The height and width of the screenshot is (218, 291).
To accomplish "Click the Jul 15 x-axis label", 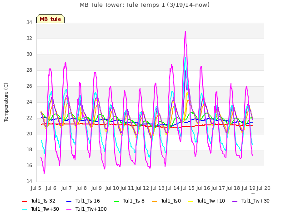I will point(188,188).
